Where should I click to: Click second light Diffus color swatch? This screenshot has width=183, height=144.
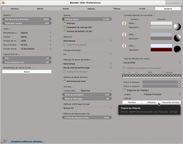pyautogui.click(x=161, y=34)
